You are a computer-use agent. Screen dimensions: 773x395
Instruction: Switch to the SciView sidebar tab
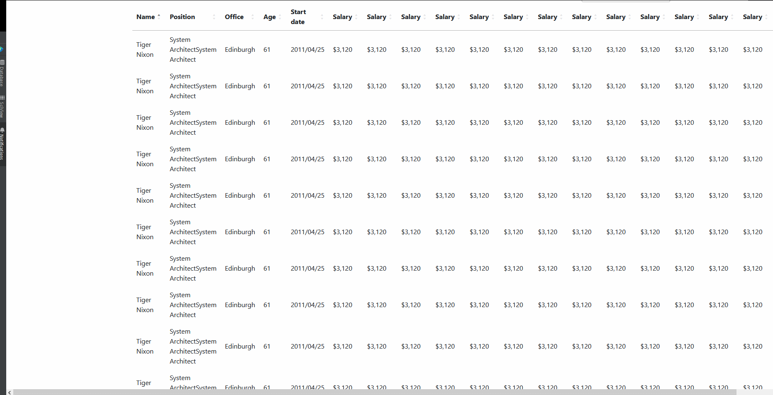2,106
